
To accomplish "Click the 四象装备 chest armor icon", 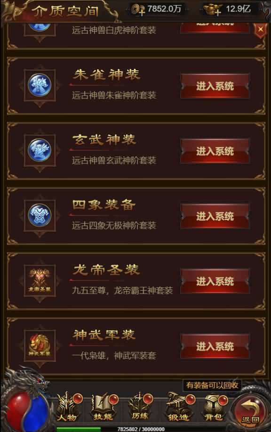I will point(40,215).
